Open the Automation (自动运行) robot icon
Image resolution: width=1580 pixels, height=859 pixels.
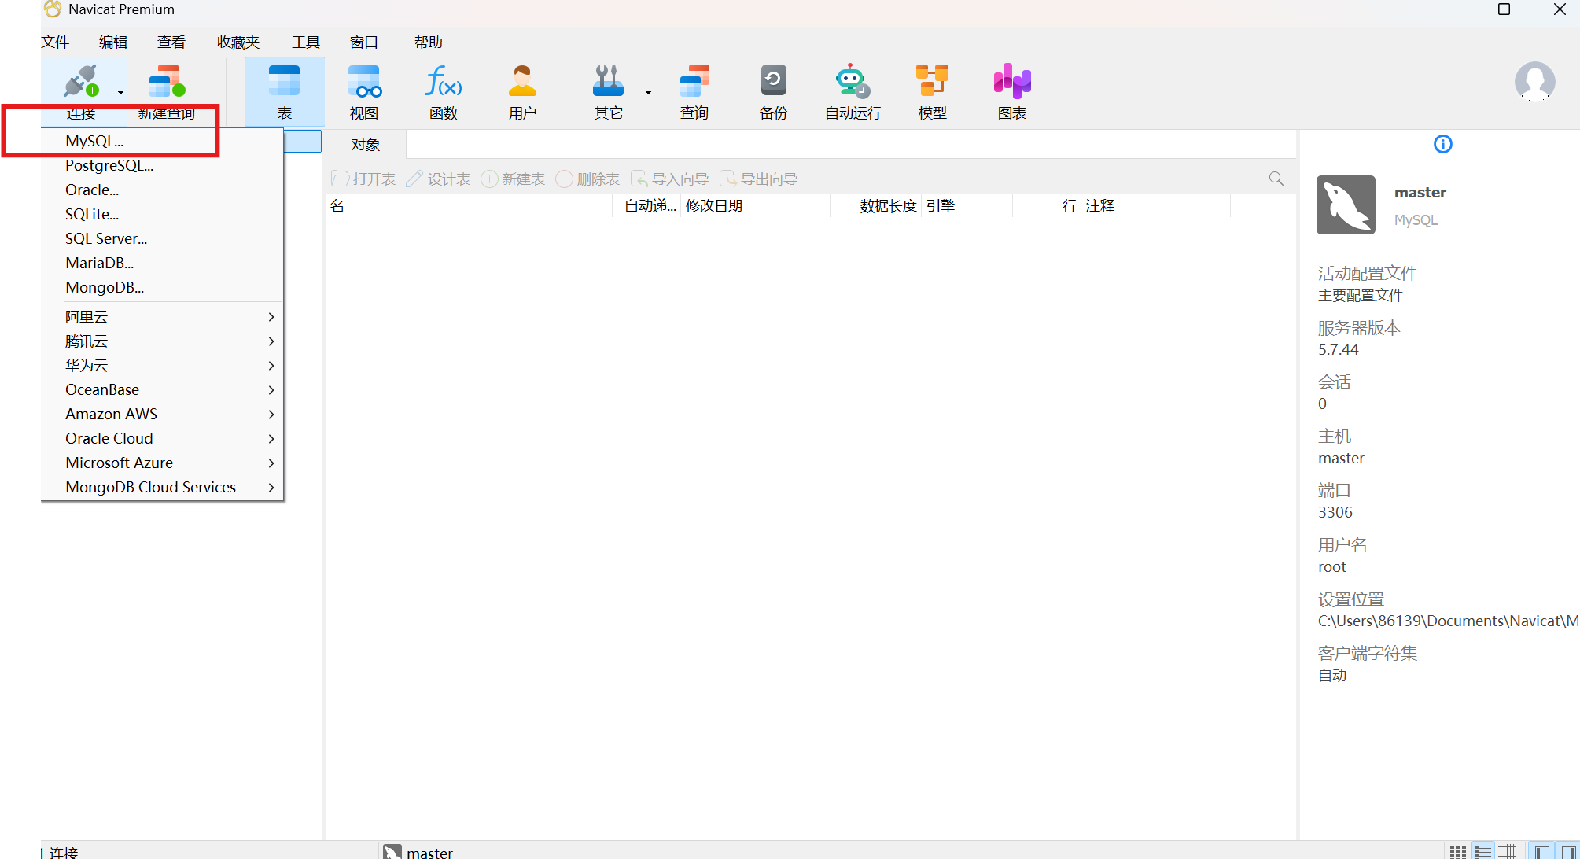pyautogui.click(x=853, y=91)
